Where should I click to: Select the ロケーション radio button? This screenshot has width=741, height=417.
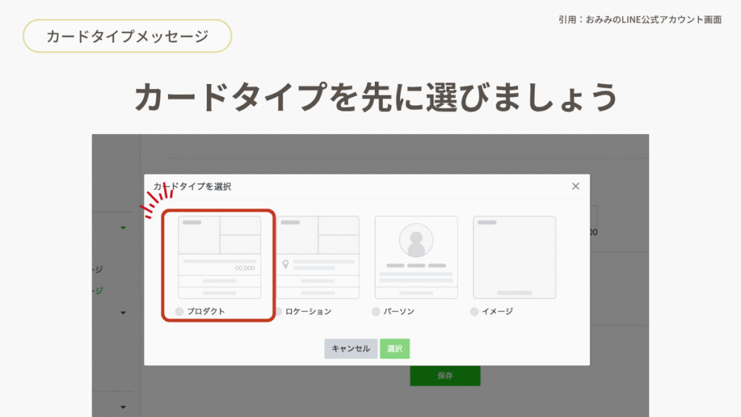tap(279, 311)
